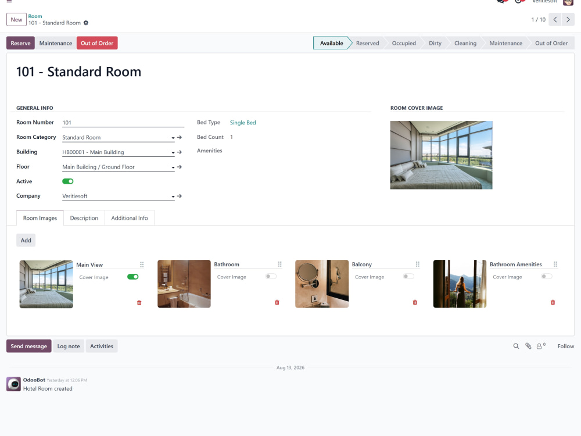The image size is (581, 436).
Task: Go to the previous room record
Action: pyautogui.click(x=555, y=20)
